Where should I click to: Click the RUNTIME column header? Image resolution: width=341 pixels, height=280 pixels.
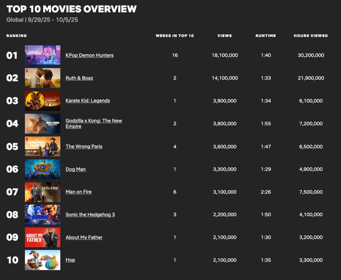266,36
